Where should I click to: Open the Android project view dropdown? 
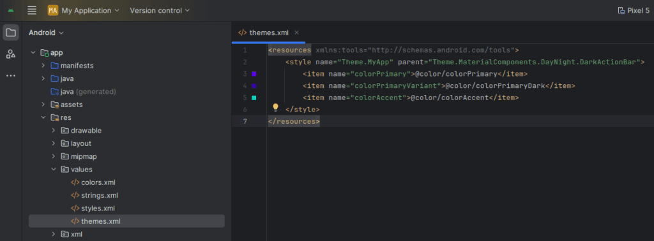(46, 33)
